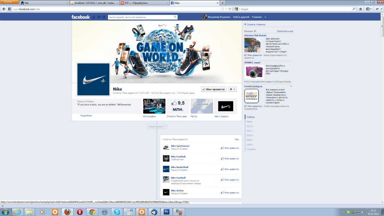Like Nike Sportswear page

click(230, 148)
